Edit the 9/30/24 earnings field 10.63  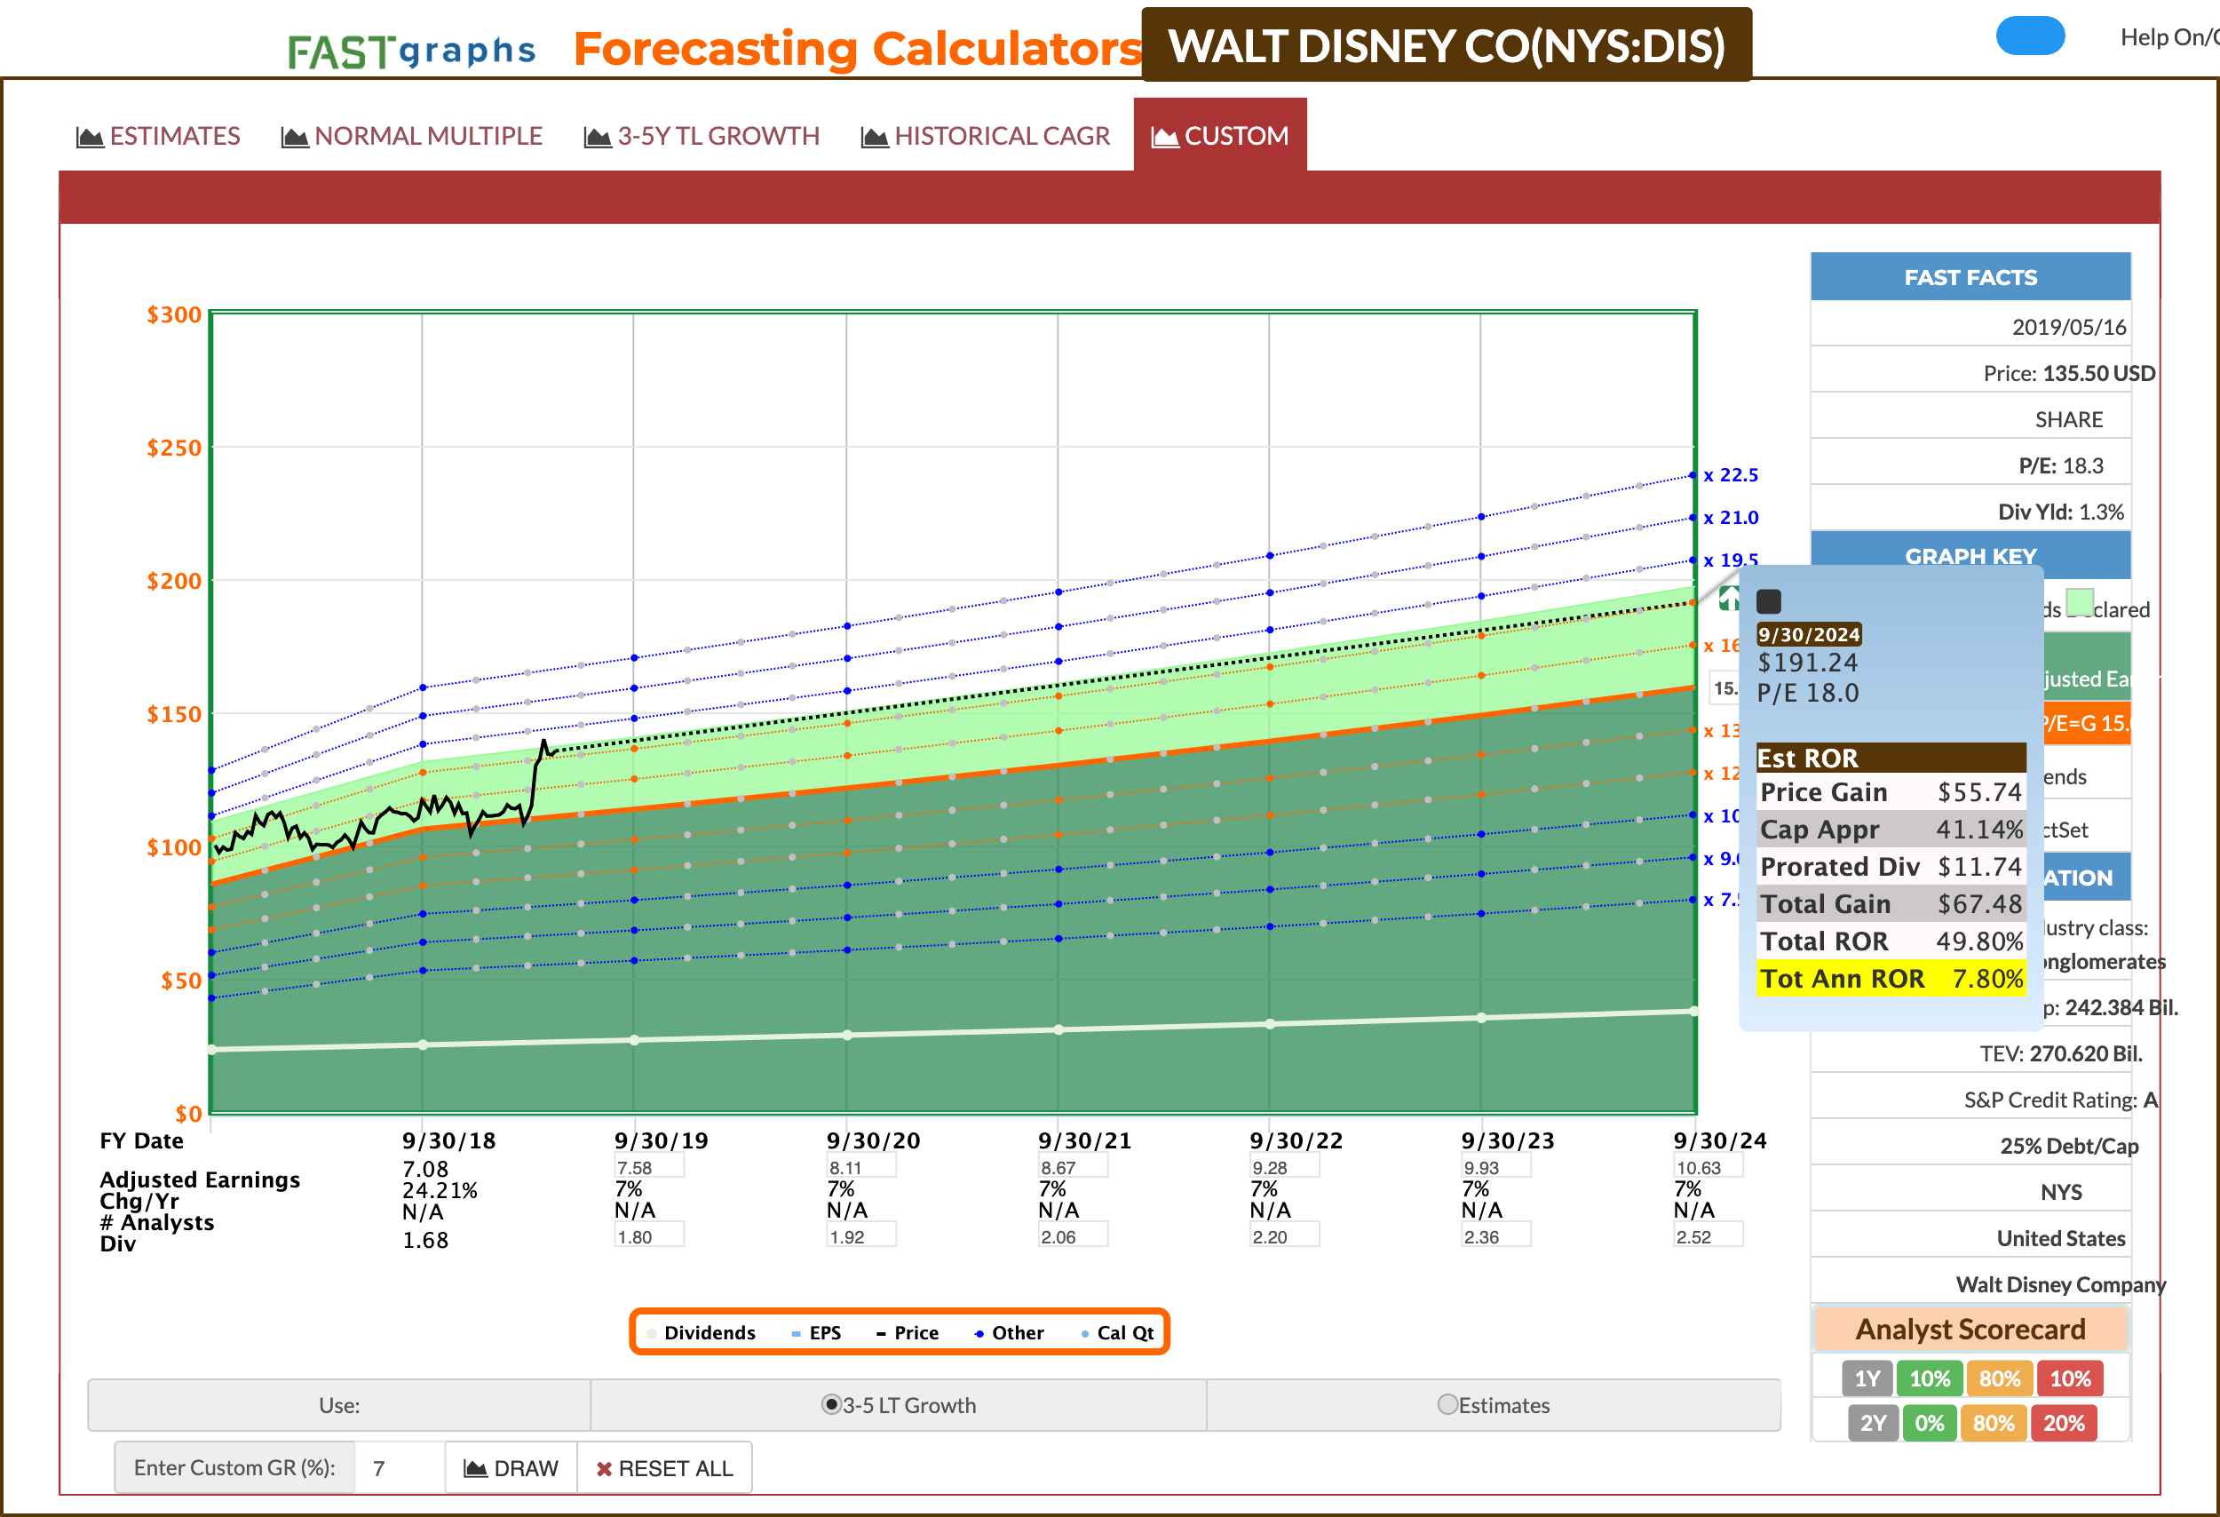pyautogui.click(x=1708, y=1166)
